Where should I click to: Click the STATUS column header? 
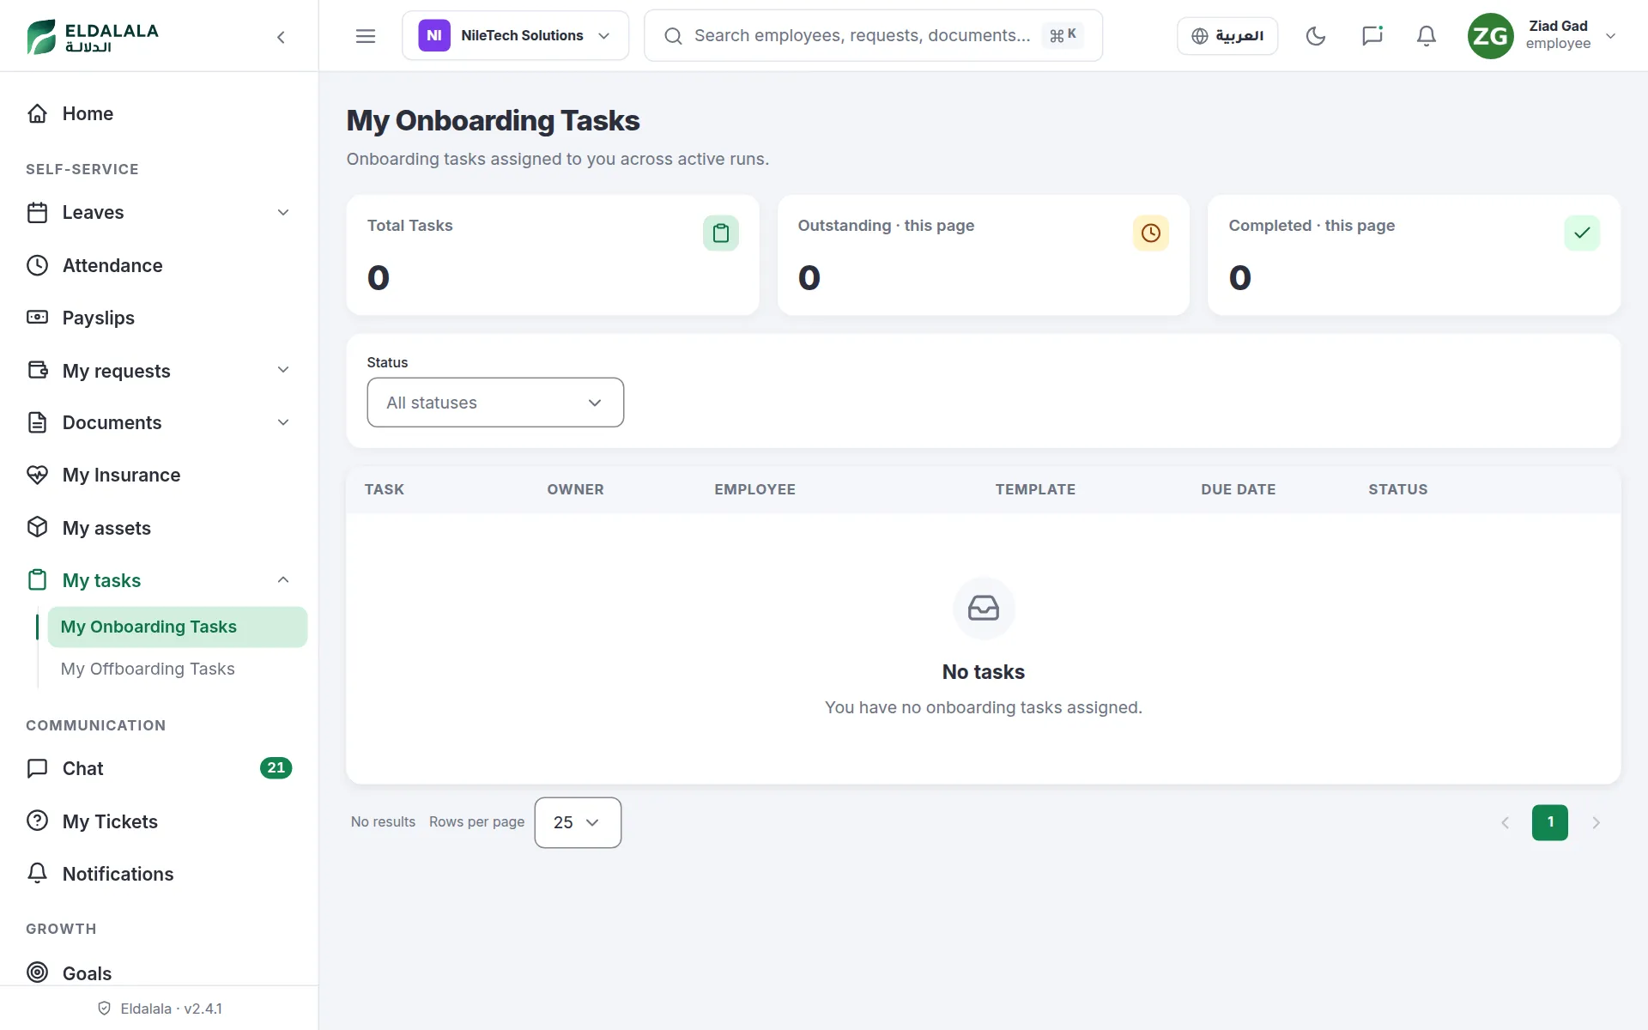pos(1398,489)
